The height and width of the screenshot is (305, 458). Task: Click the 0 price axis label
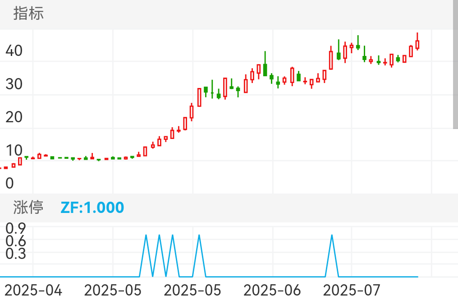[9, 183]
